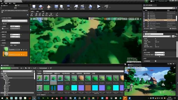Click the Launch toolbar icon
The image size is (178, 100).
pyautogui.click(x=106, y=7)
